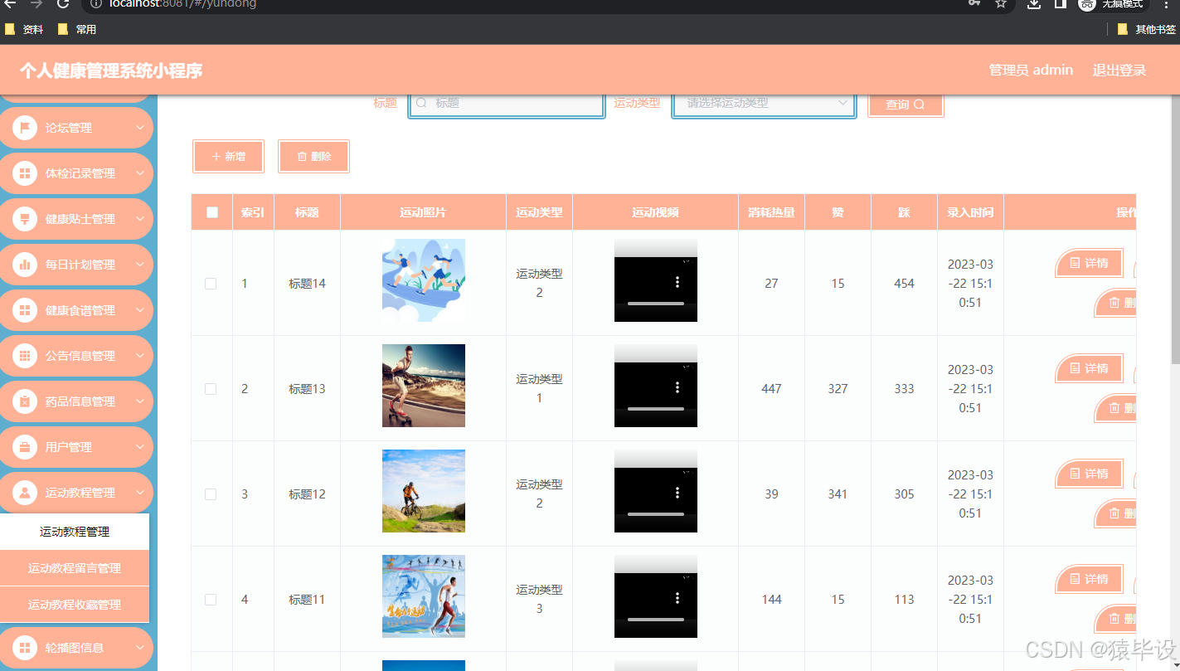
Task: Open 详情 for the 标题14 row
Action: click(1090, 263)
